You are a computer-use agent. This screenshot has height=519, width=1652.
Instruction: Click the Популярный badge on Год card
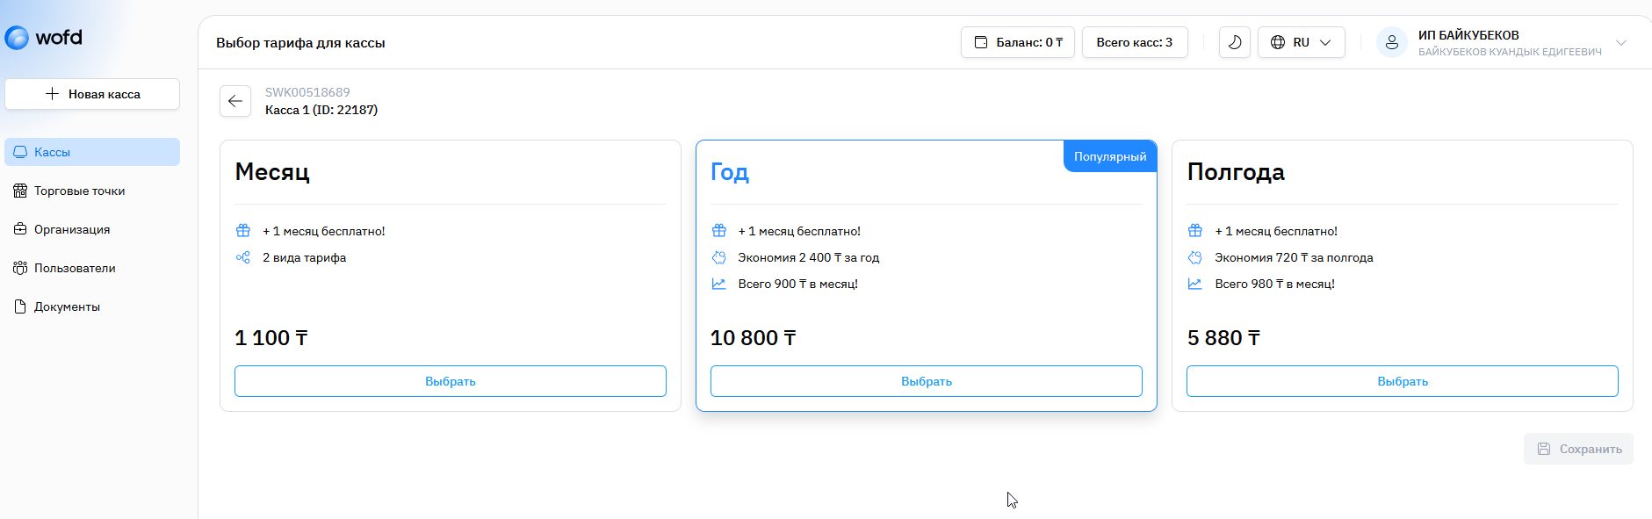coord(1110,156)
